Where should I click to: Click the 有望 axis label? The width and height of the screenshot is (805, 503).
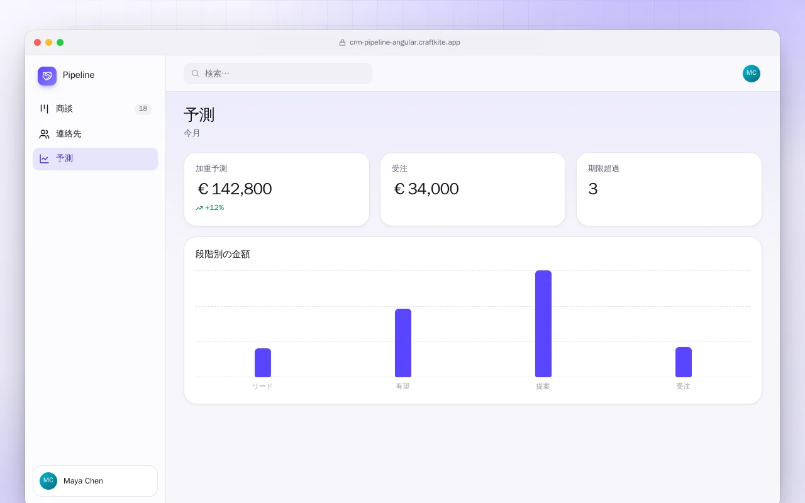coord(403,386)
